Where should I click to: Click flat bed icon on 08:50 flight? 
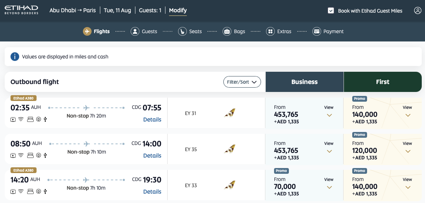(30, 155)
